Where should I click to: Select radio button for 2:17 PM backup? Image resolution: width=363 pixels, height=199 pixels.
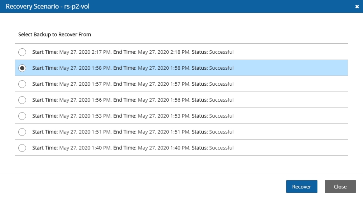(22, 52)
